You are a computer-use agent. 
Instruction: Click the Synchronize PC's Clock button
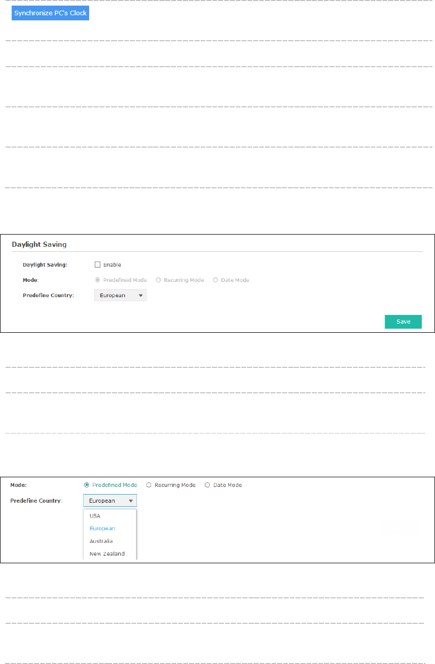tap(50, 13)
